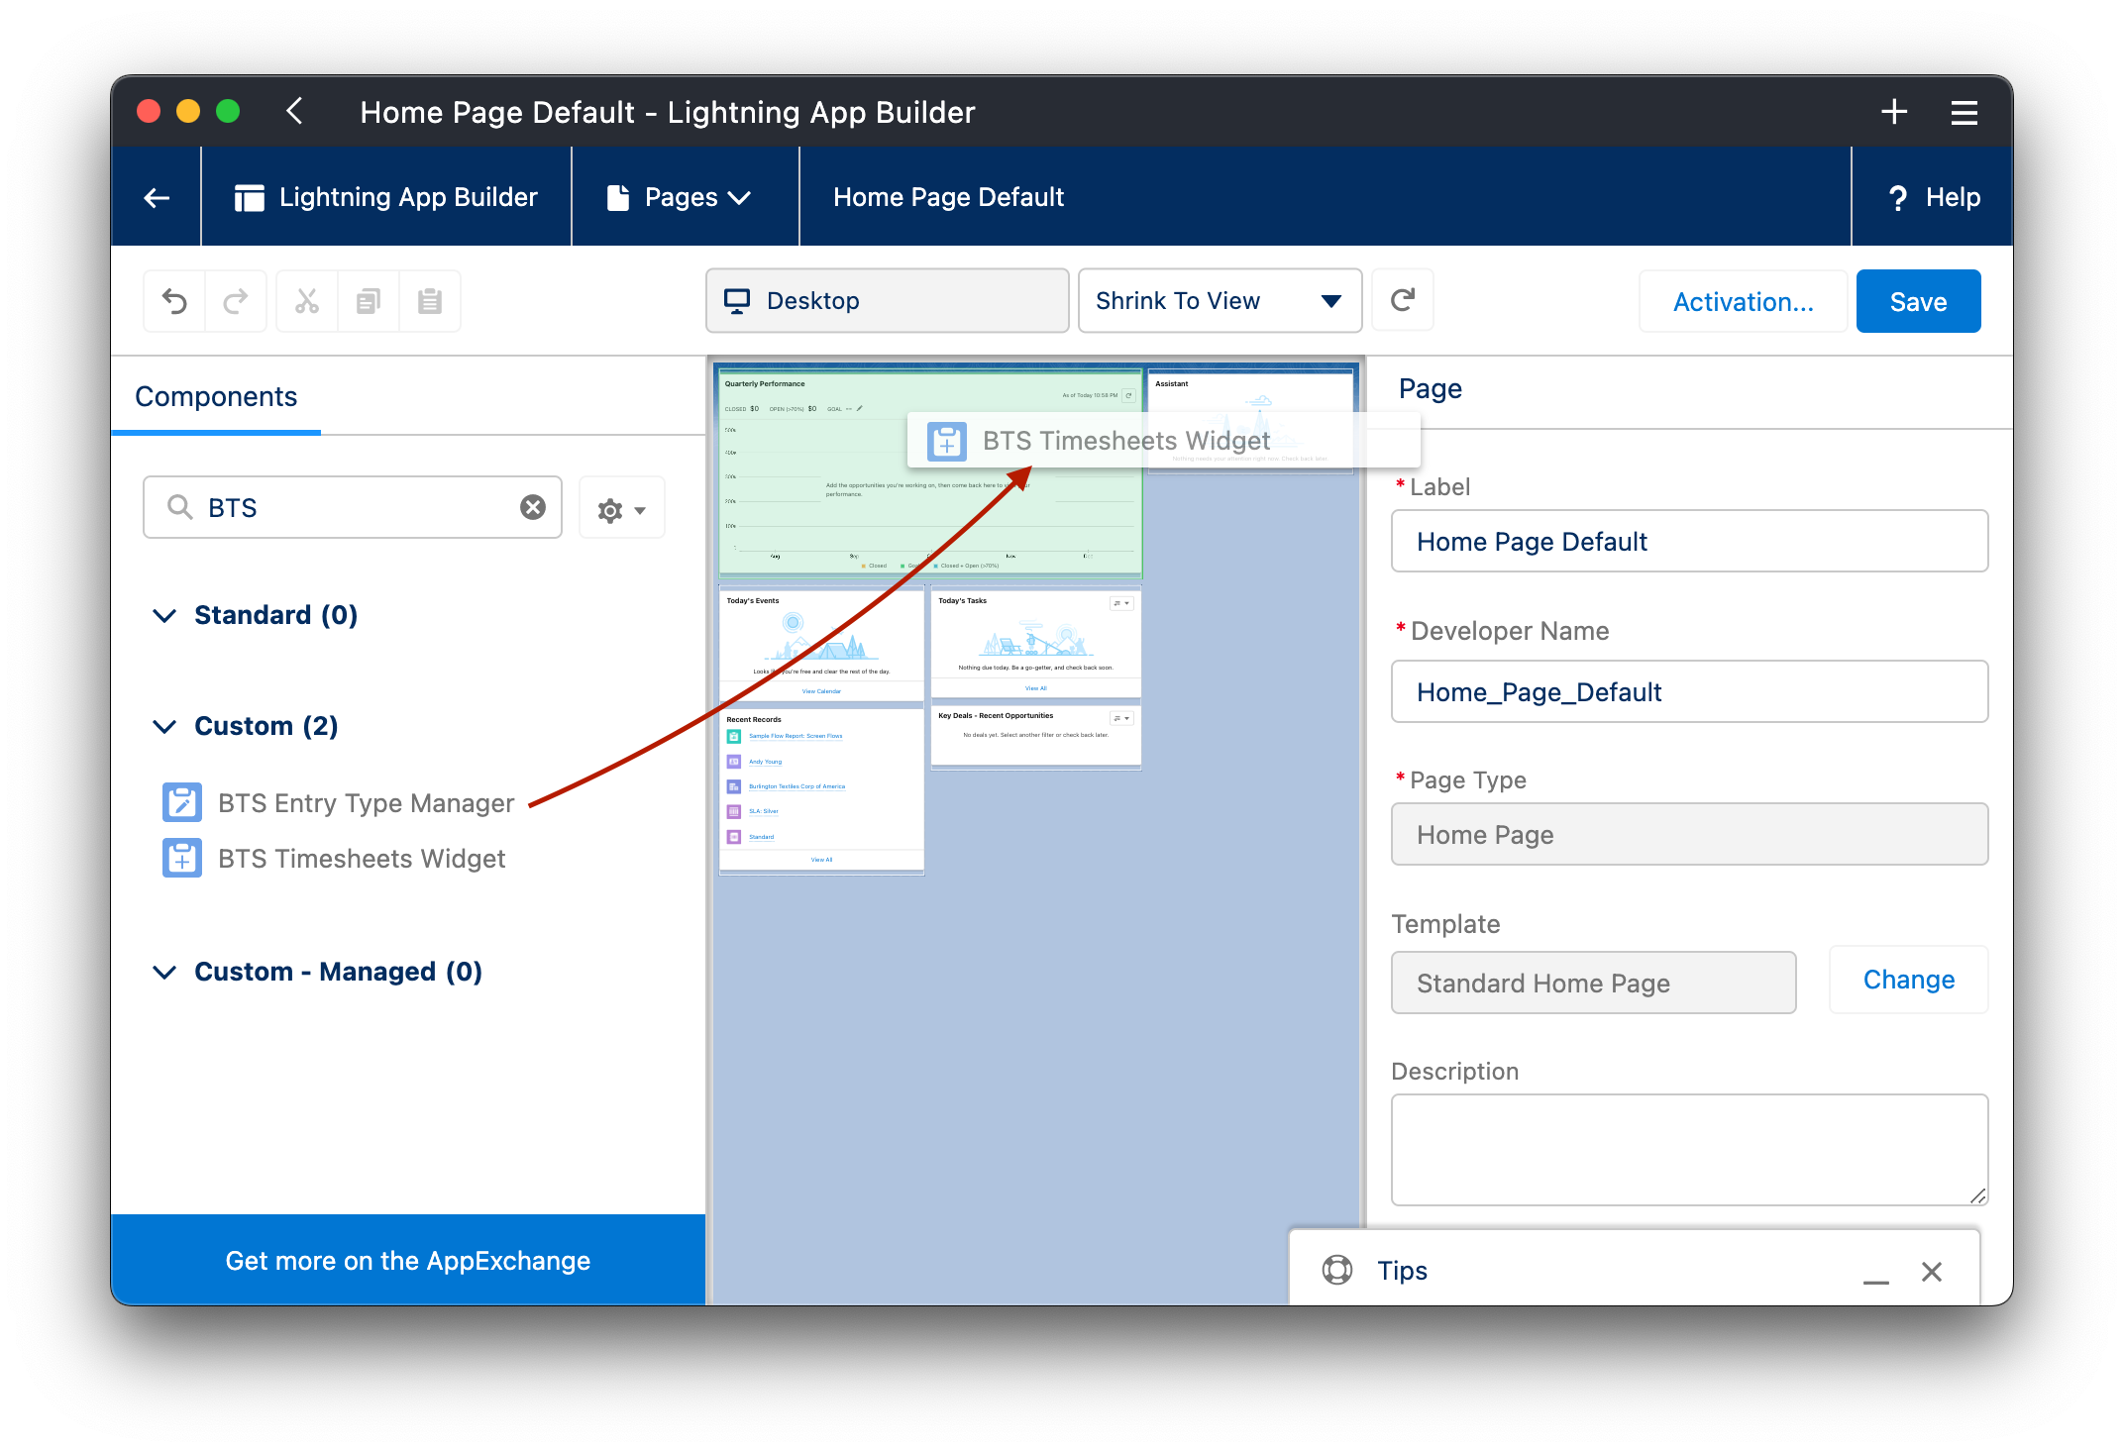Screen dimensions: 2124x1452
Task: Select the Key Deals component on canvas
Action: (x=1035, y=736)
